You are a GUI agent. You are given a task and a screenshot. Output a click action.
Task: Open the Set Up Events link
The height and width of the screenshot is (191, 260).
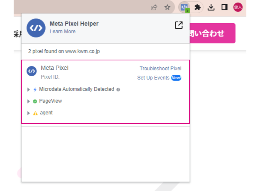[x=153, y=78]
